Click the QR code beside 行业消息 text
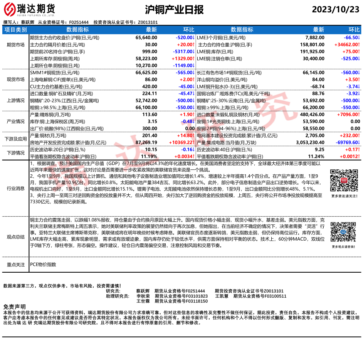The width and height of the screenshot is (363, 339). coord(341,180)
